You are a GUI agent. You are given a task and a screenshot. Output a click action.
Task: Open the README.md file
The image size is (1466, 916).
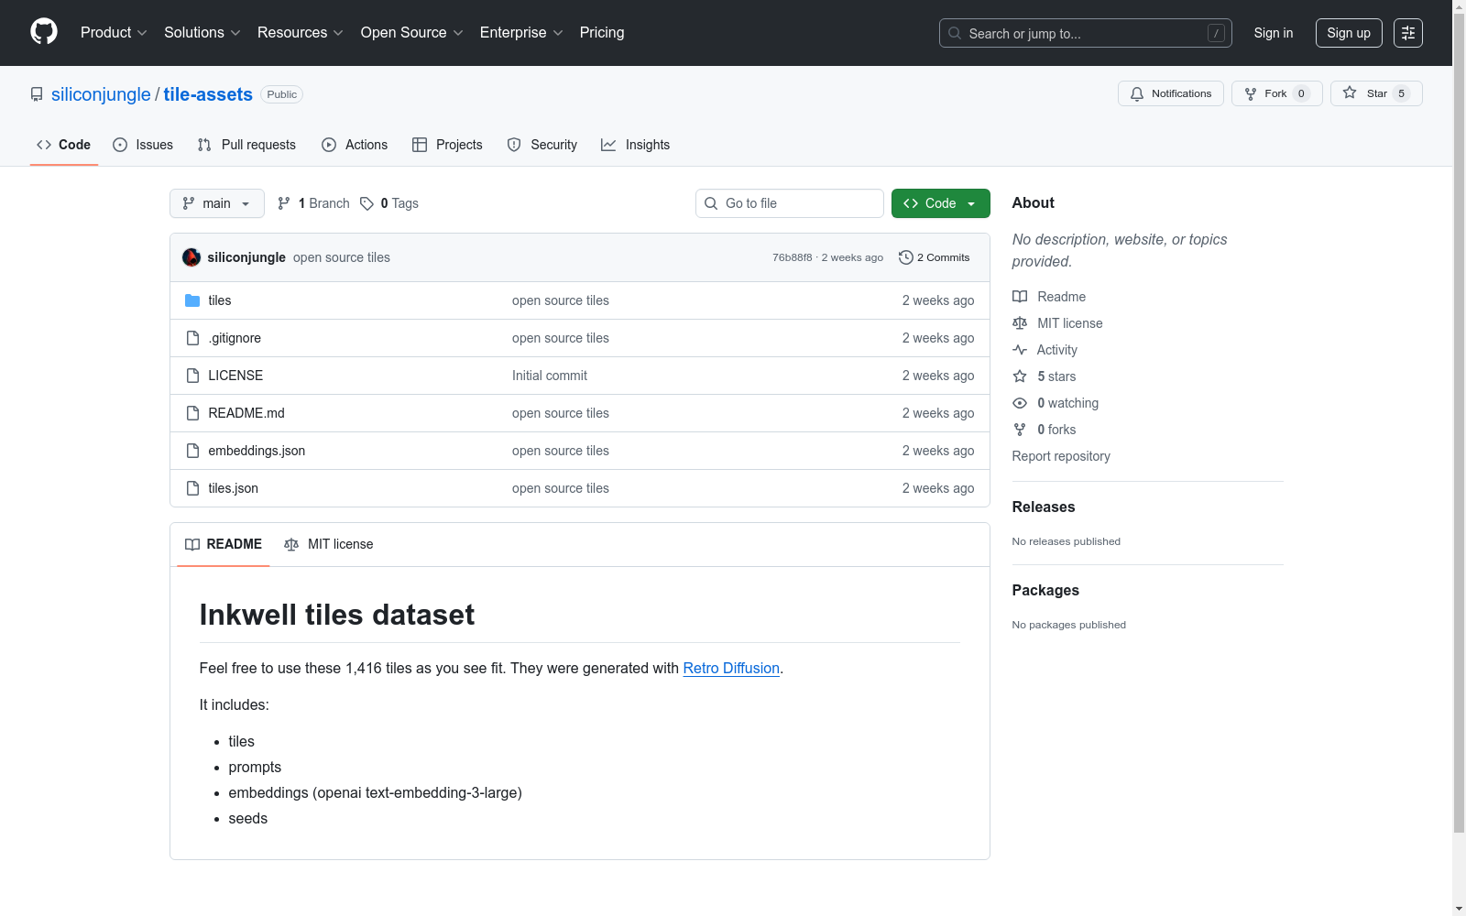coord(246,413)
